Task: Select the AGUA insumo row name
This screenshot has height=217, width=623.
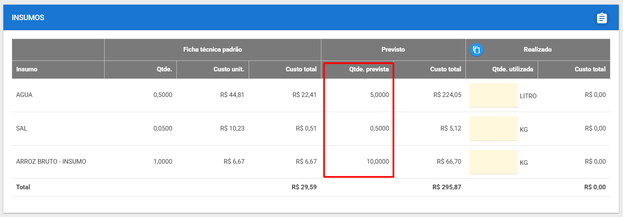Action: click(24, 95)
